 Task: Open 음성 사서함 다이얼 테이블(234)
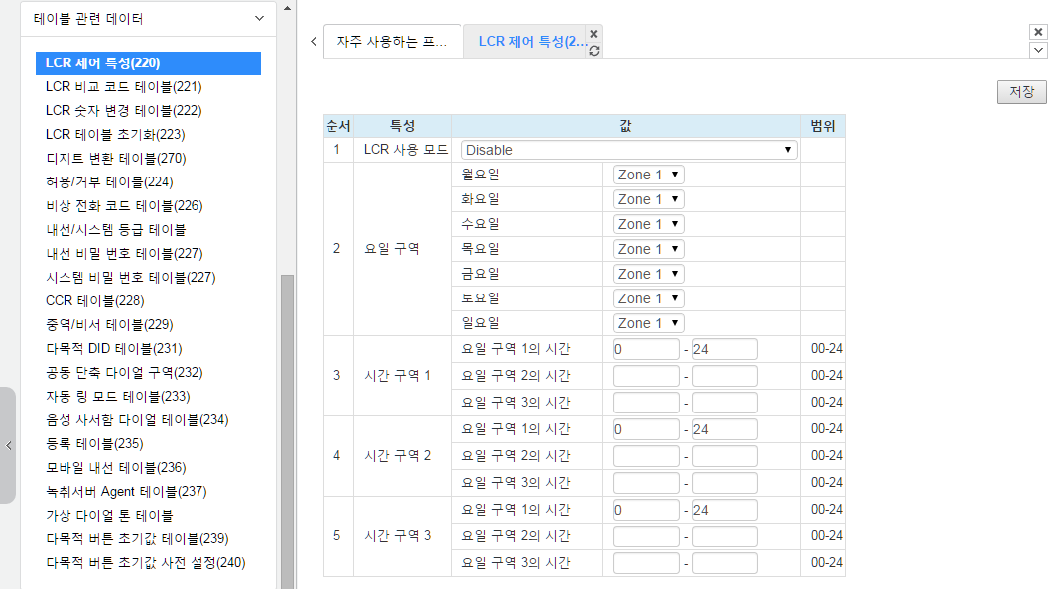pyautogui.click(x=137, y=420)
